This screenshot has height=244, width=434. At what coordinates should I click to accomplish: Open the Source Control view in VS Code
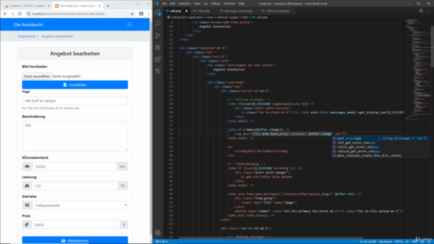click(158, 36)
